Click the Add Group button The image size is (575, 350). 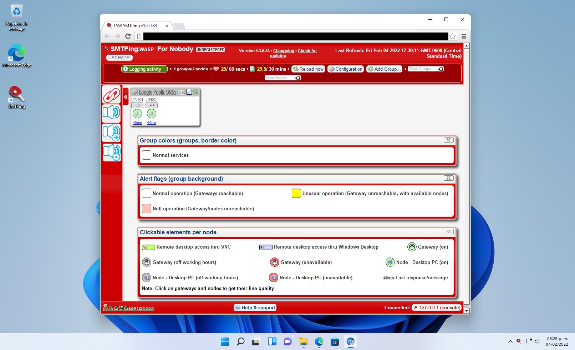[384, 69]
